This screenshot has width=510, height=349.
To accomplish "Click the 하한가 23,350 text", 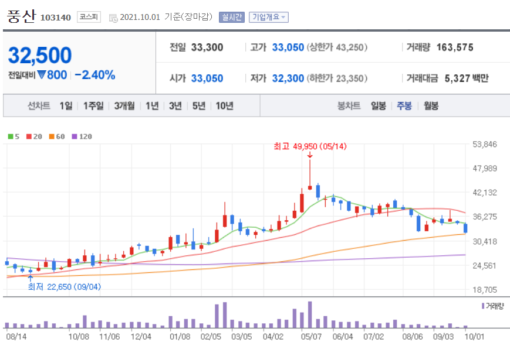I will (337, 78).
